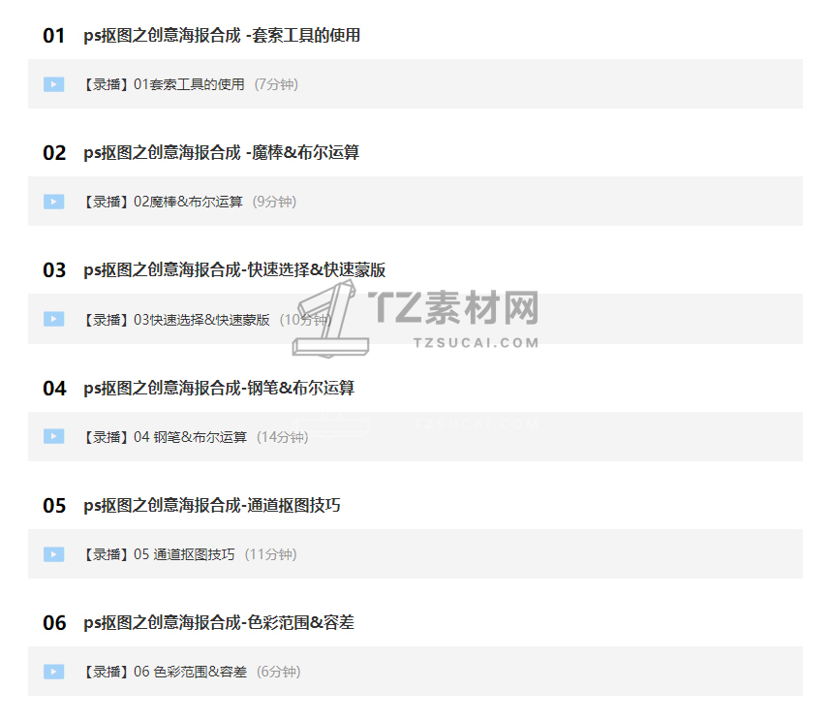Screen dimensions: 831x722
Task: Select chapter title ps抠图之创意海报合成 -魔棒&布尔运算
Action: coord(222,153)
